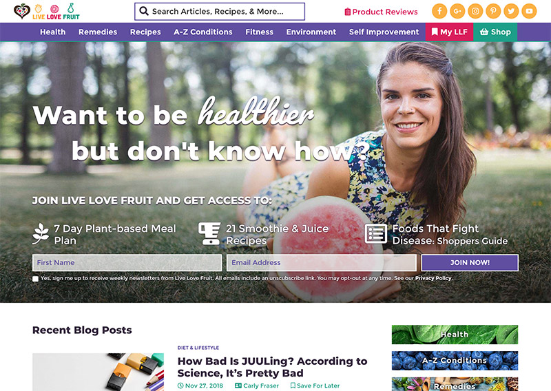551x391 pixels.
Task: Click the JOIN NOW! button
Action: 470,263
